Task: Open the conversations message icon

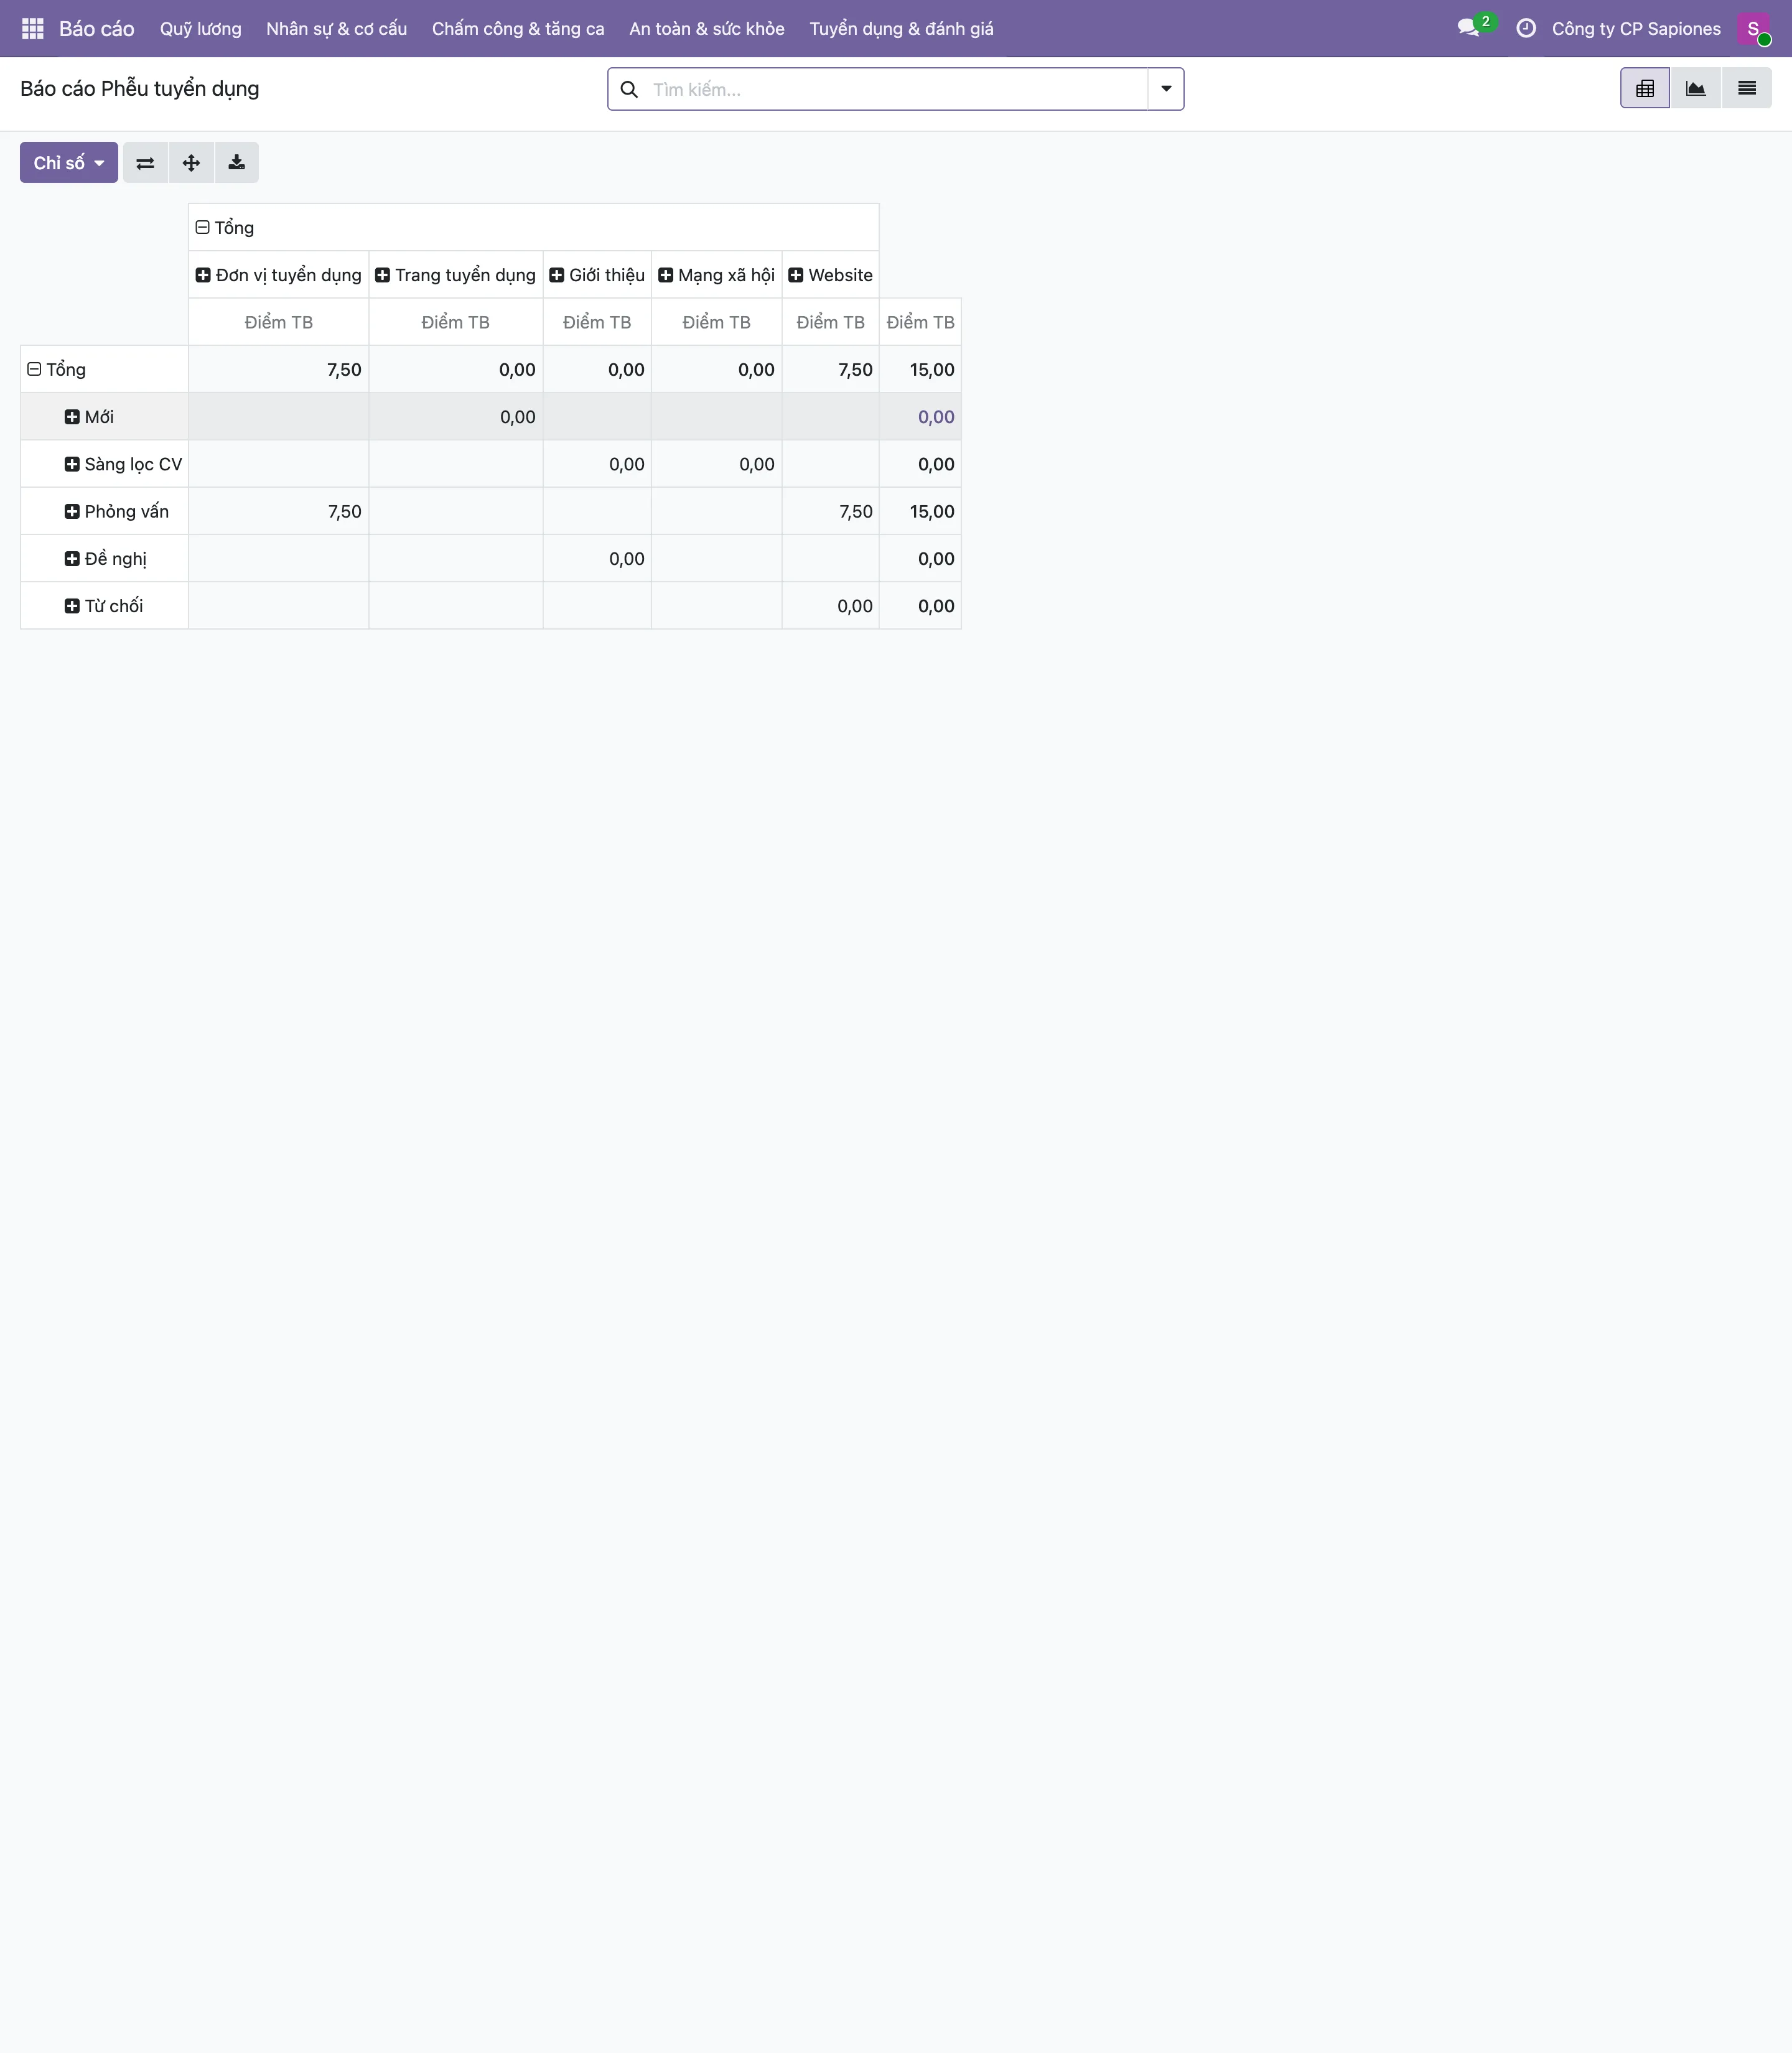Action: click(x=1468, y=29)
